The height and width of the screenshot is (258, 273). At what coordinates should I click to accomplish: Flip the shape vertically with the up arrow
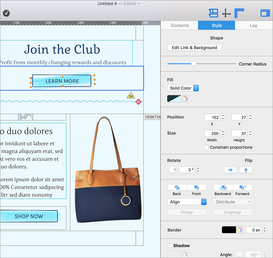(246, 170)
